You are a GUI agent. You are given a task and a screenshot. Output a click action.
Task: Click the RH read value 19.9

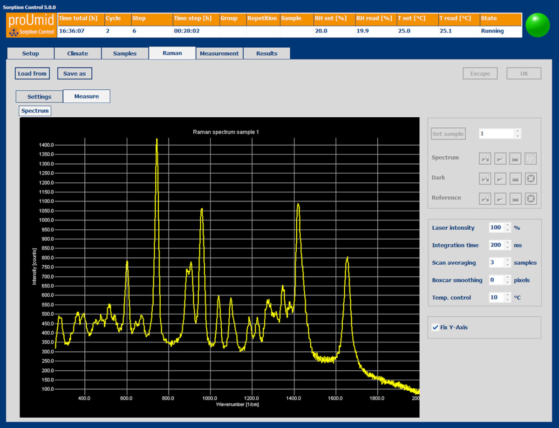(x=363, y=31)
